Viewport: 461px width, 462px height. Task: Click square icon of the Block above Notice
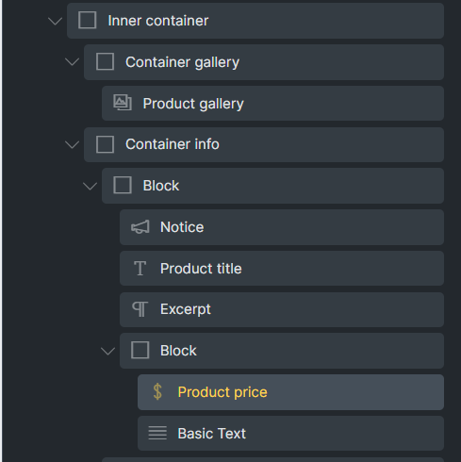click(x=123, y=185)
